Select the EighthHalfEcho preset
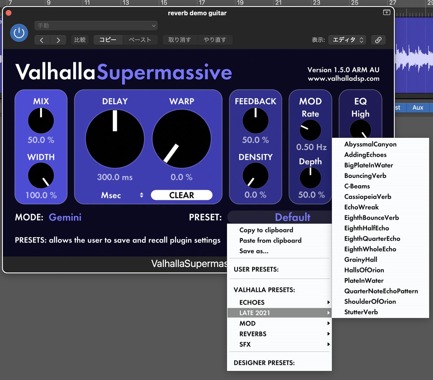The image size is (433, 380). click(x=380, y=228)
